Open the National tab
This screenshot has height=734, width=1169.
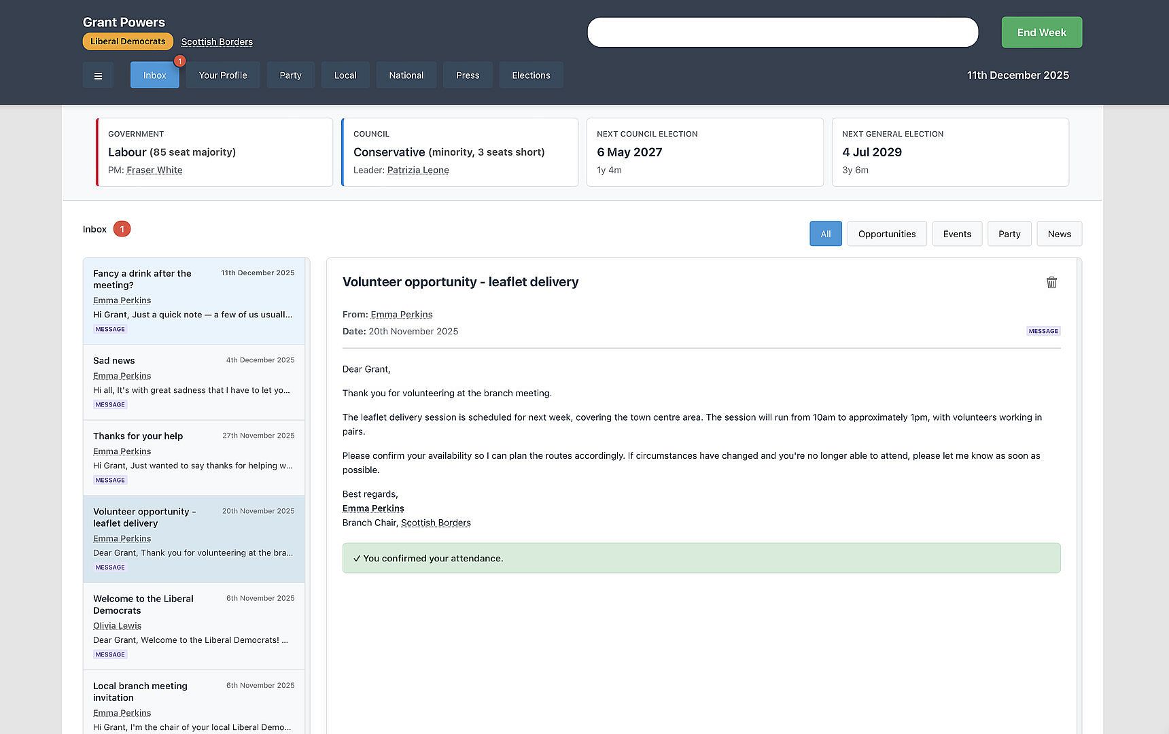[x=406, y=75]
